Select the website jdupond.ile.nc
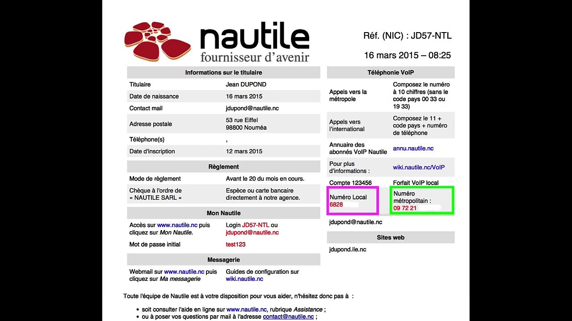 [x=348, y=250]
